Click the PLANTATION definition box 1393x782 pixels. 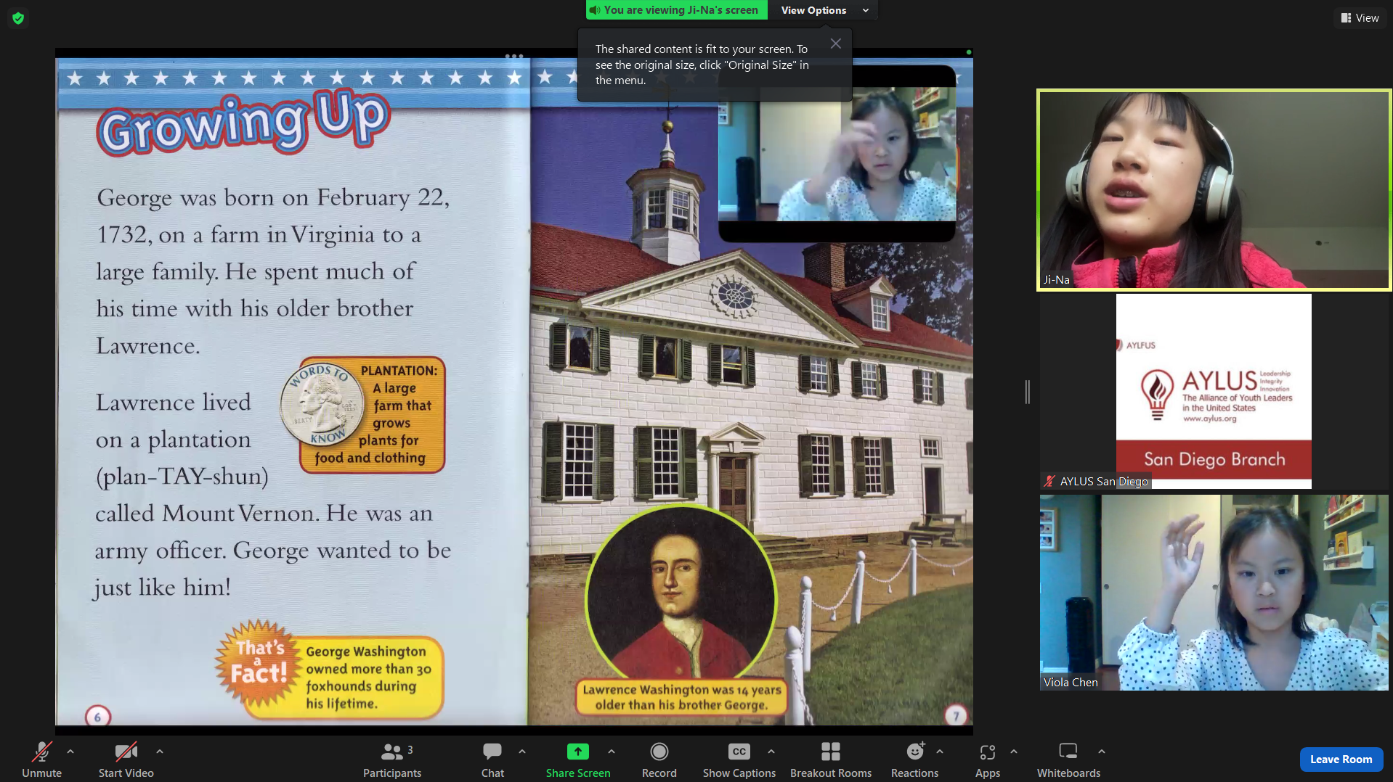click(x=372, y=415)
